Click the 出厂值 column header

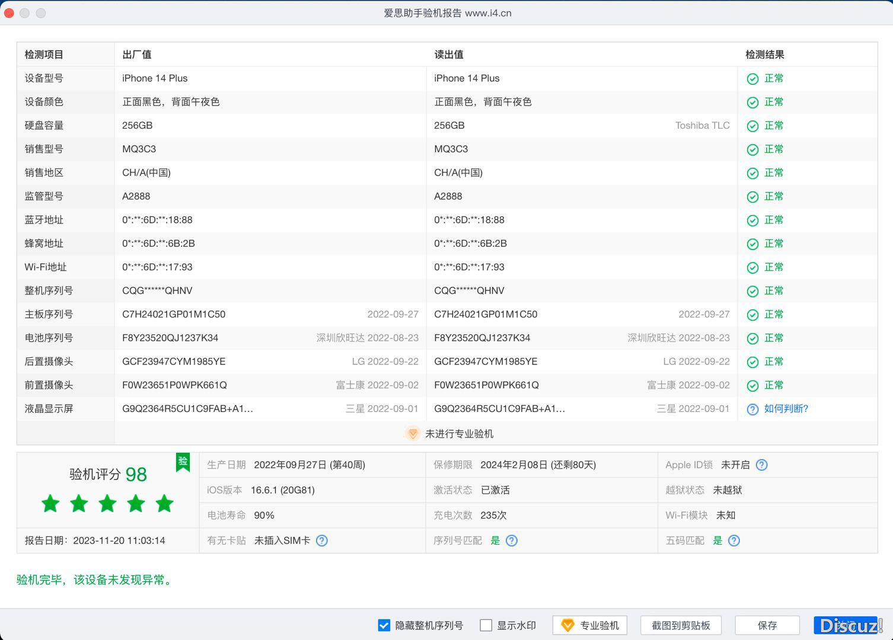[137, 55]
